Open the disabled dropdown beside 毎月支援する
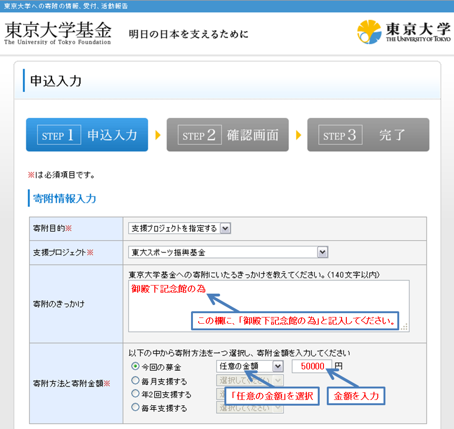The image size is (454, 429). [250, 380]
